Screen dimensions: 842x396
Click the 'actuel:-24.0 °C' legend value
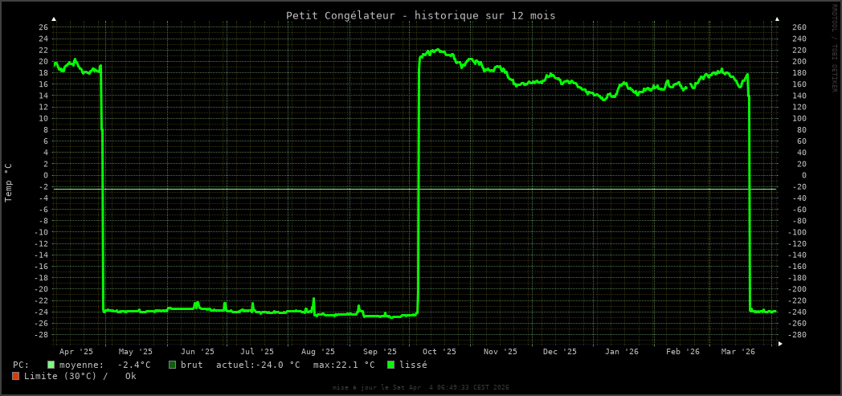(x=258, y=365)
